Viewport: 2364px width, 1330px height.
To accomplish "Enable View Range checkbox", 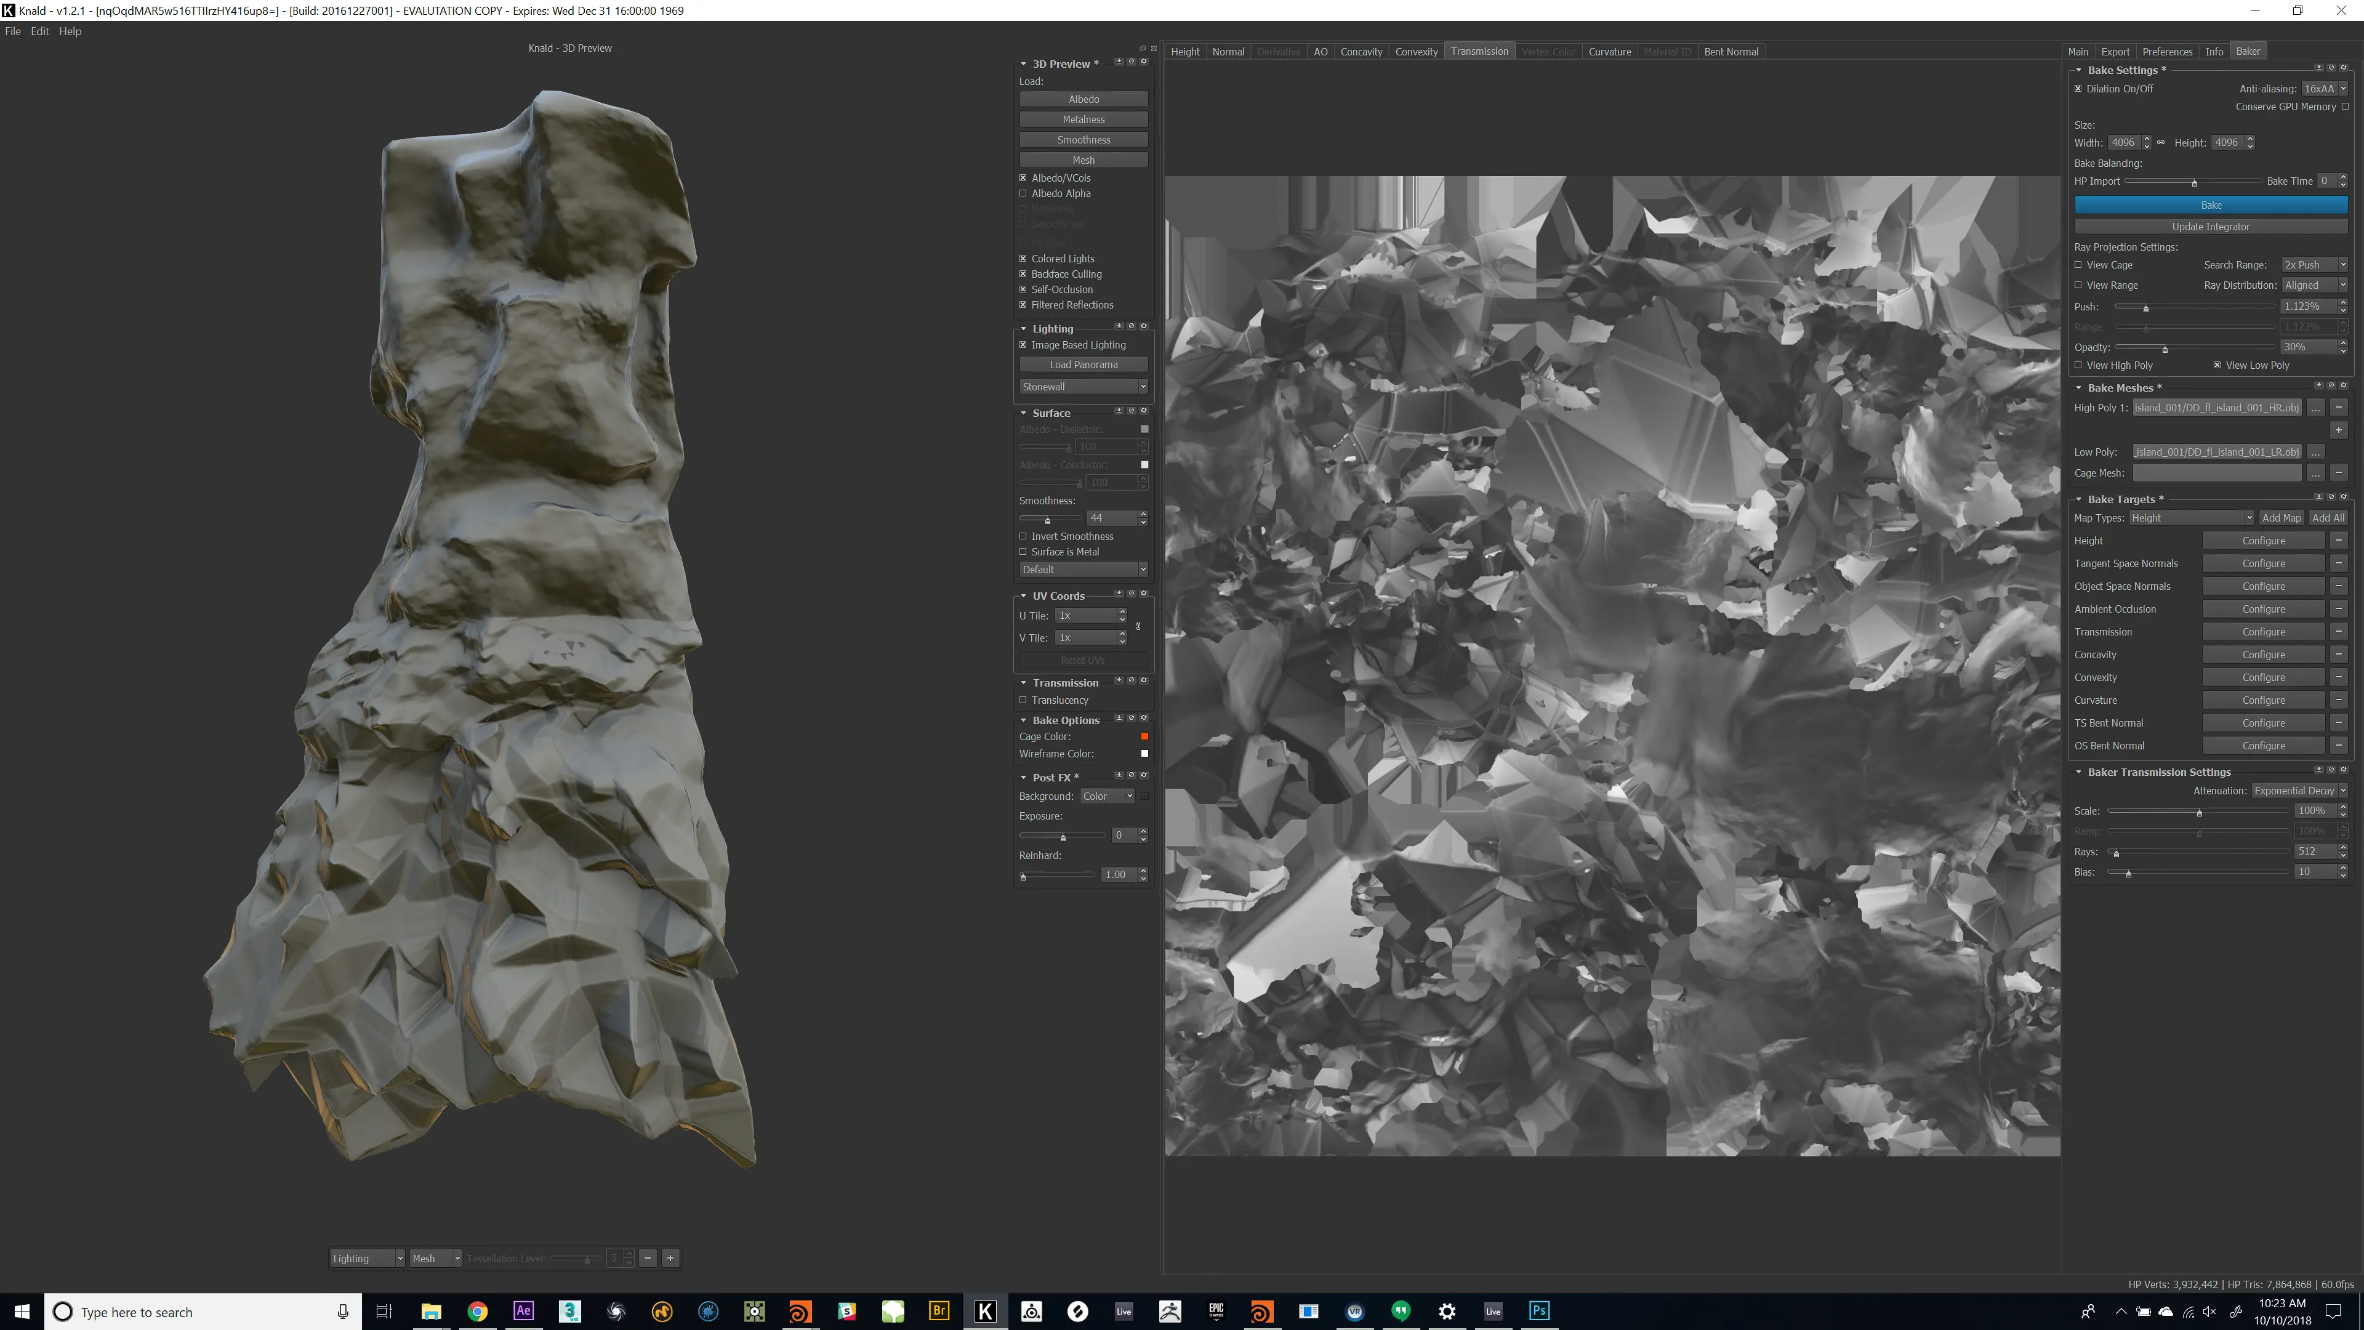I will coord(2078,286).
